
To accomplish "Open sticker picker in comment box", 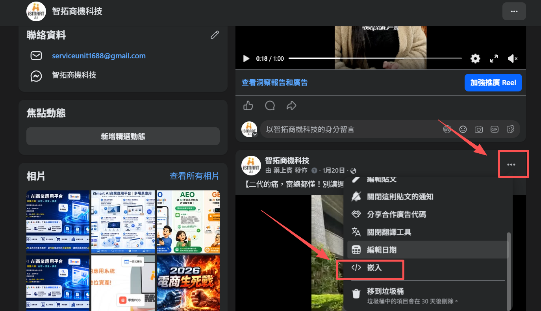I will [510, 129].
